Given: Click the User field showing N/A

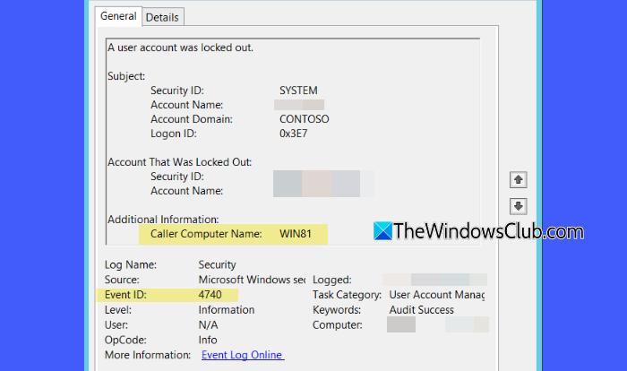Looking at the screenshot, I should [208, 325].
